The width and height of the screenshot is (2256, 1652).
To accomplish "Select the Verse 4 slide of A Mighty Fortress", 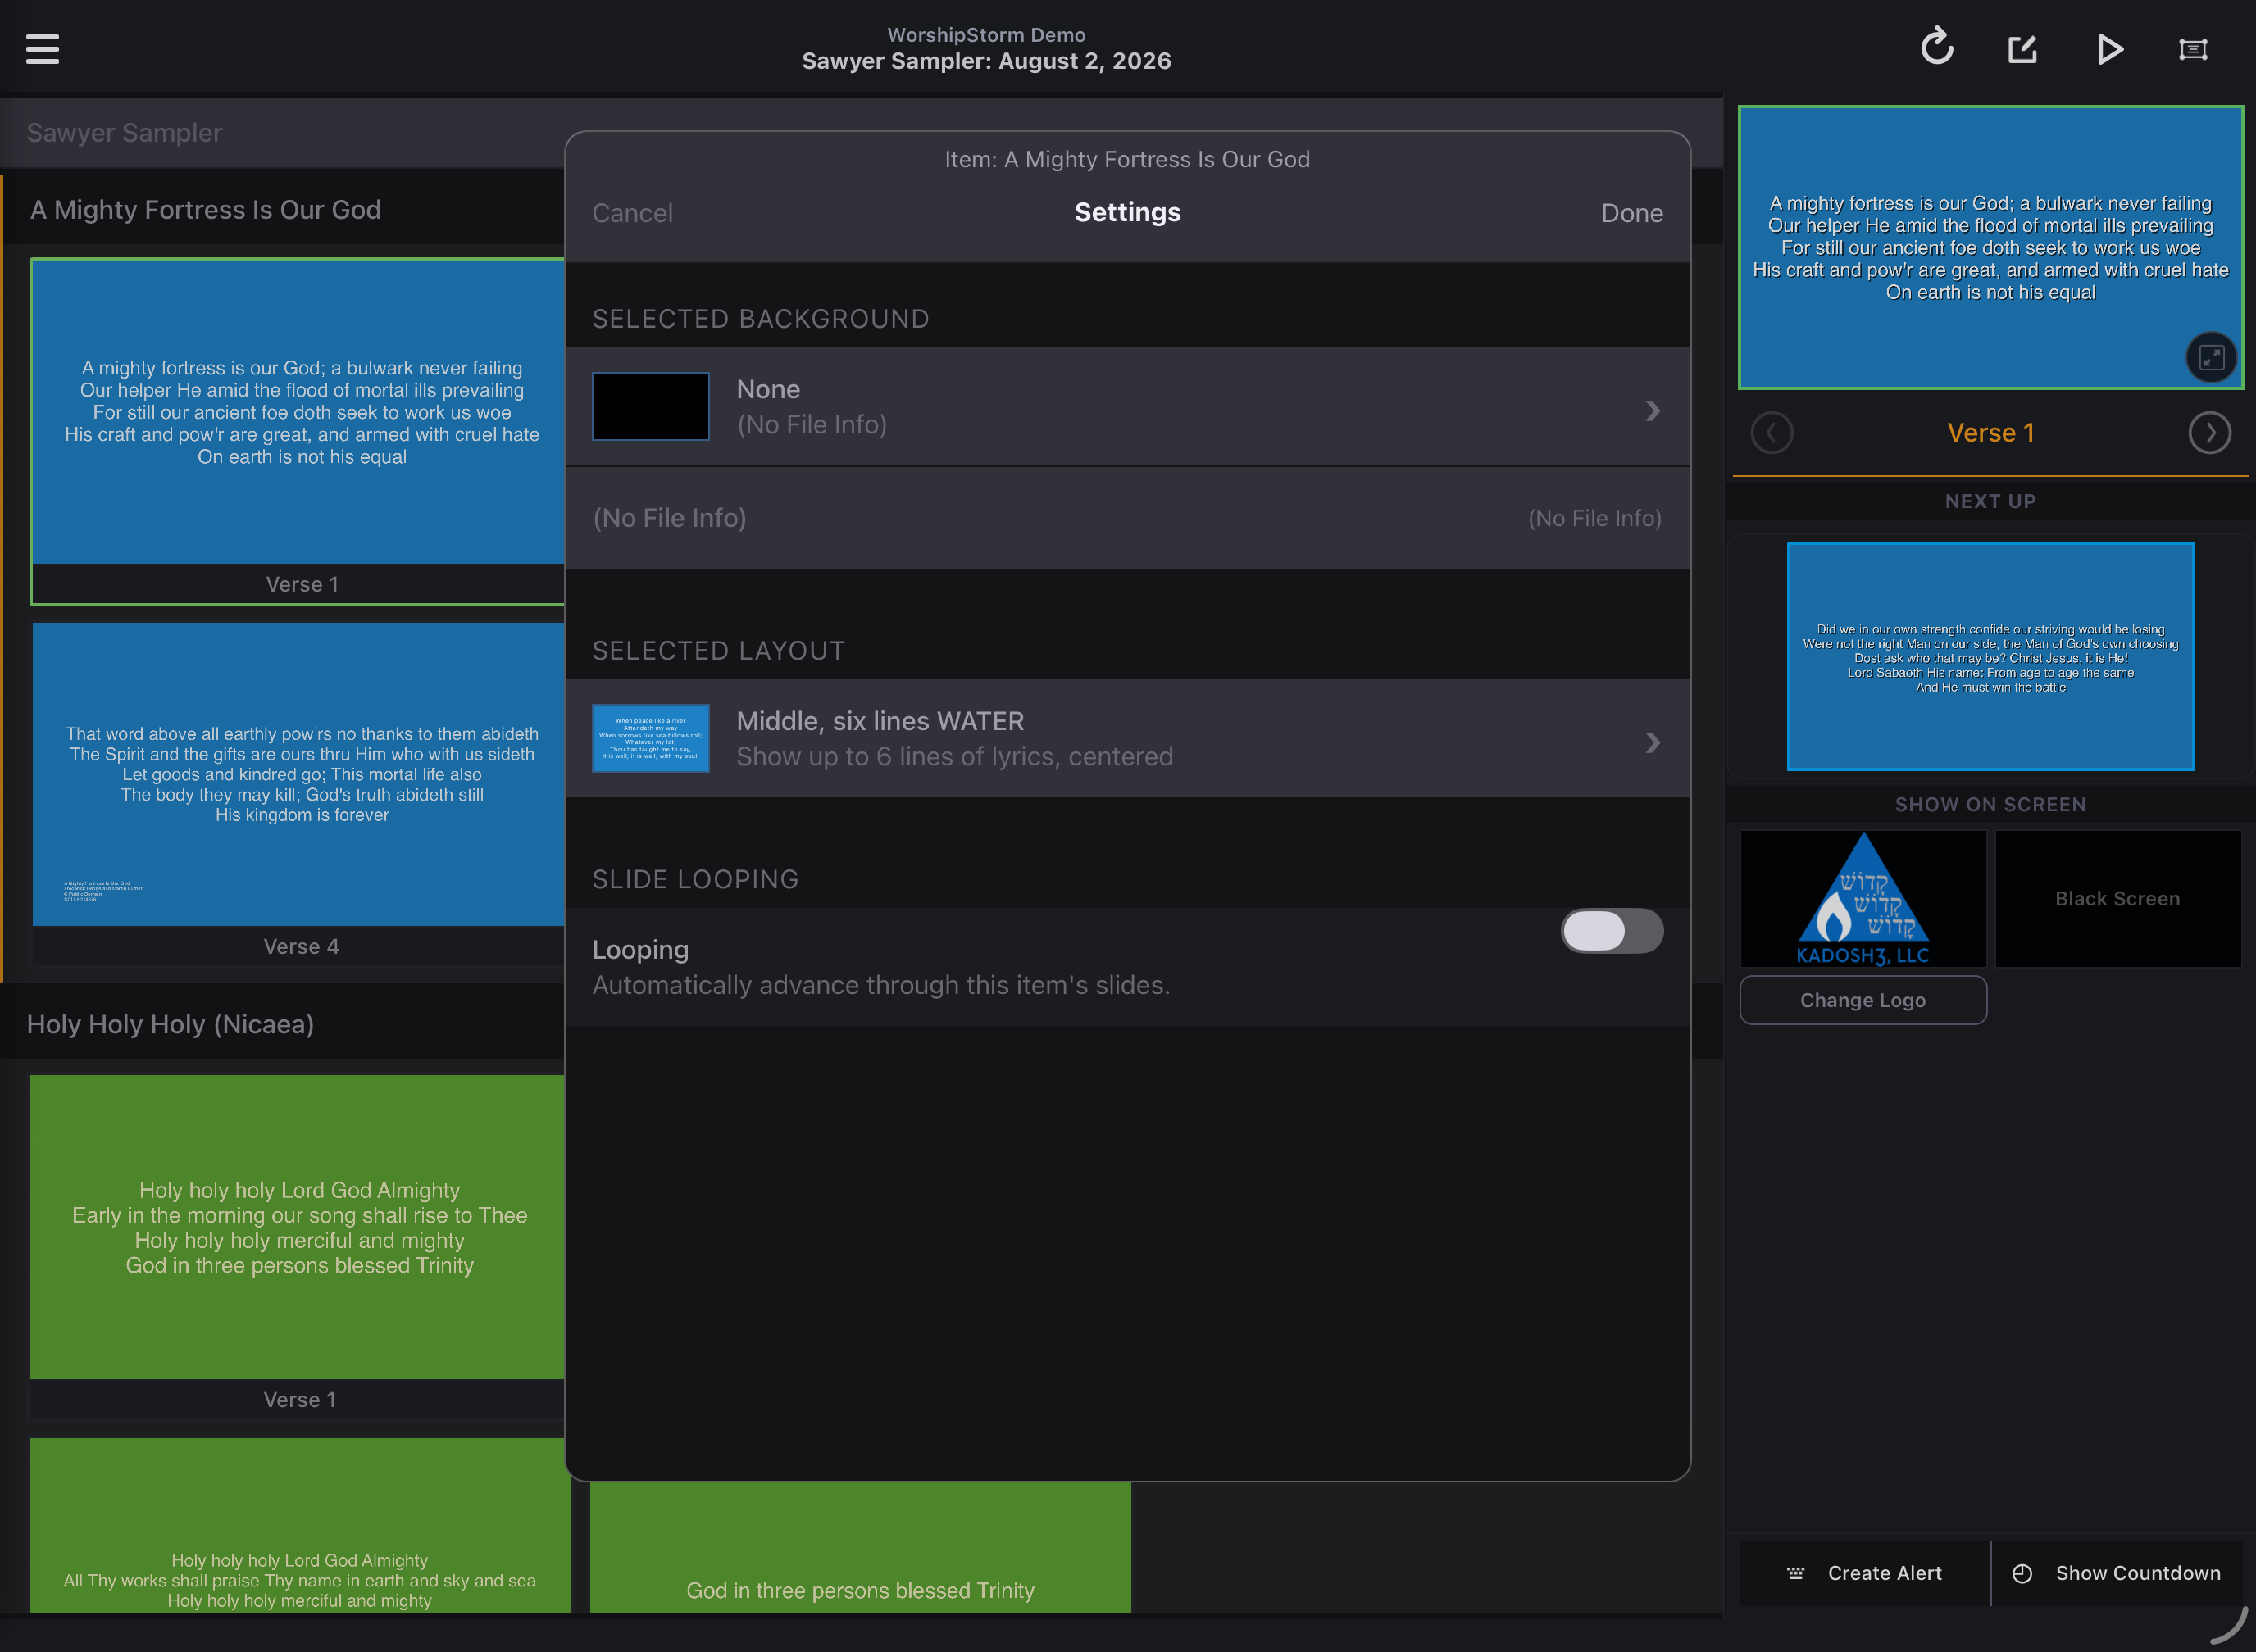I will click(x=298, y=794).
